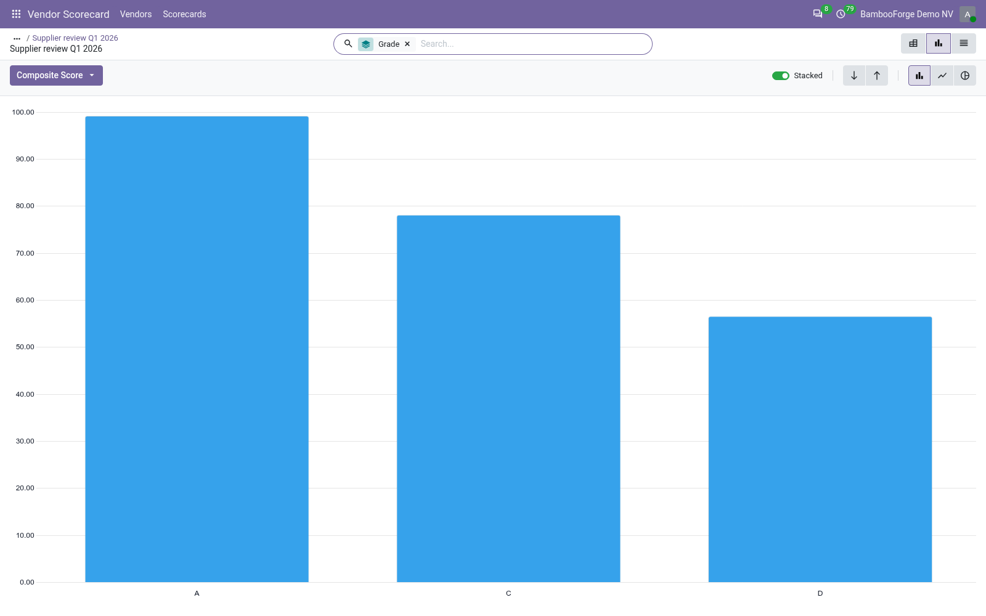Open the user avatar menu
The width and height of the screenshot is (986, 616).
click(x=968, y=14)
